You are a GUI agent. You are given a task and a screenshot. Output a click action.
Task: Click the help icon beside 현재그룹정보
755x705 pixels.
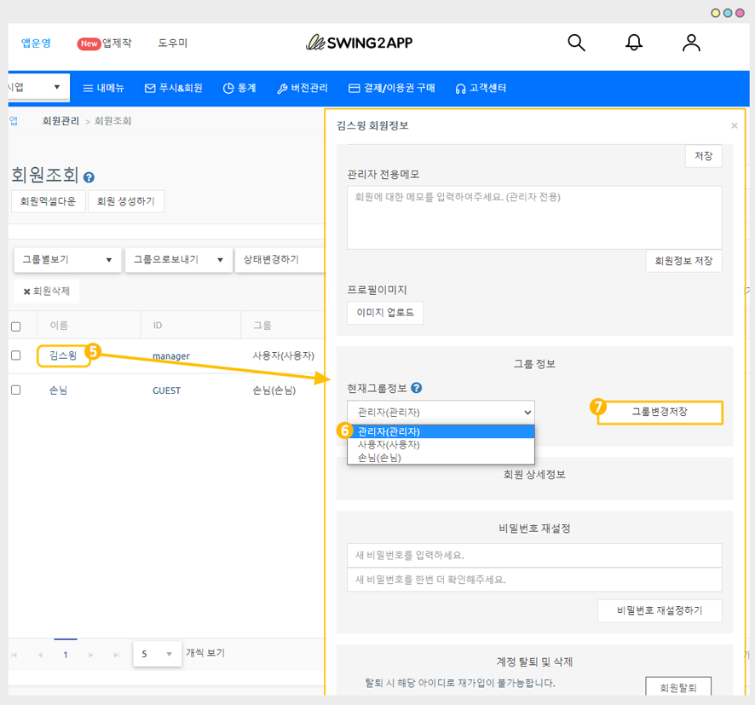point(417,388)
